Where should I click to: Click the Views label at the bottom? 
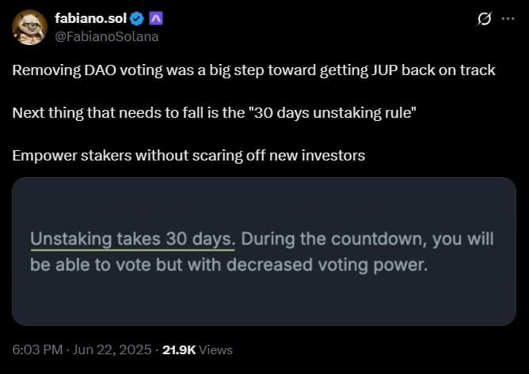pos(215,349)
